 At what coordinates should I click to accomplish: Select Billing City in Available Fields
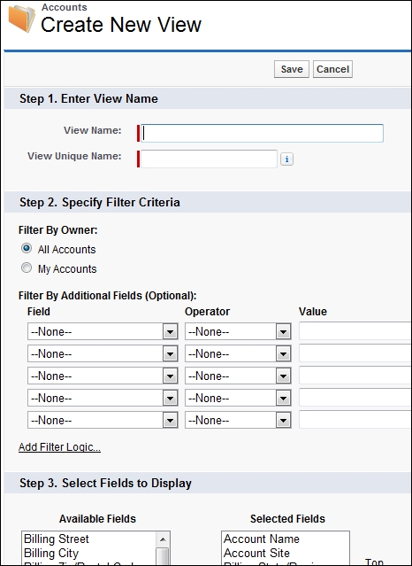[x=50, y=553]
